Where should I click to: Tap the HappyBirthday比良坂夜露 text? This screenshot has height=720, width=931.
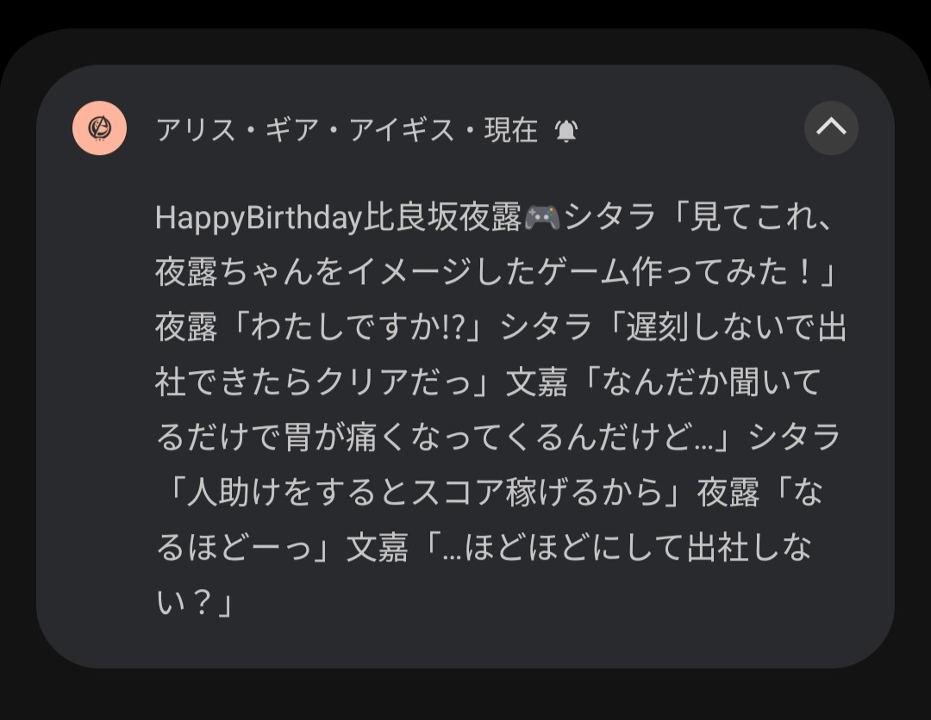click(339, 219)
